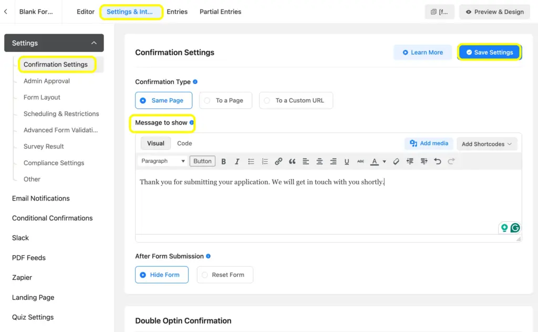Screen dimensions: 538x332
Task: Undo the last editor change
Action: point(437,161)
